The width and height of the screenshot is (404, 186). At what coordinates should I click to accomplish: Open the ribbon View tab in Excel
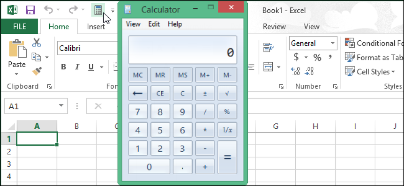point(311,27)
